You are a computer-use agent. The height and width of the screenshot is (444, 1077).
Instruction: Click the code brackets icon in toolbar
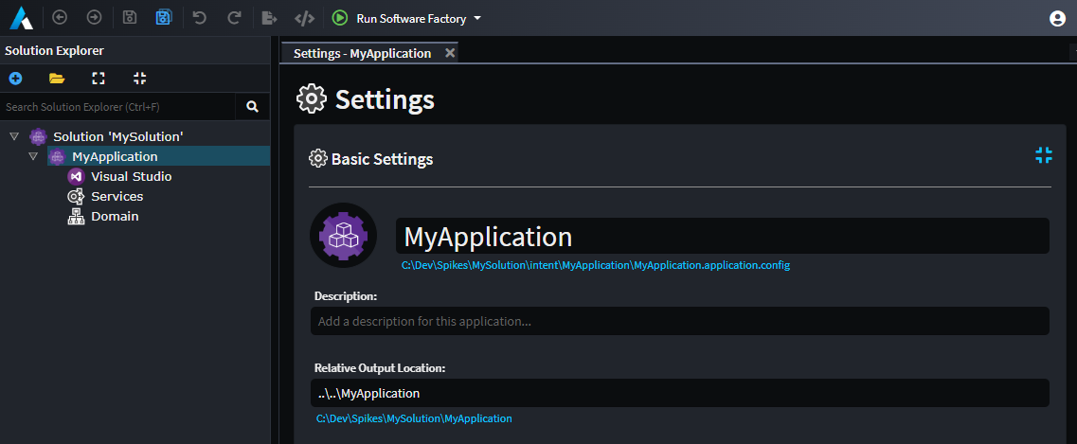point(304,18)
